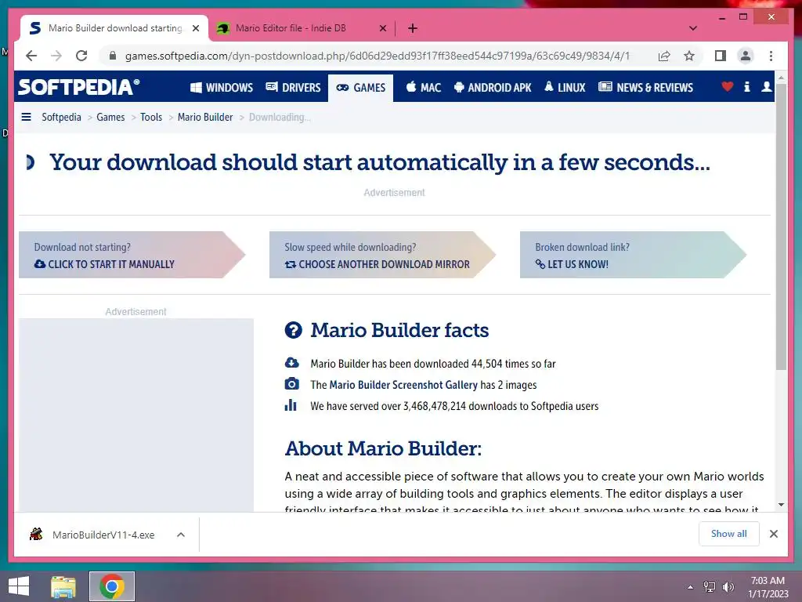Click the Softpedia logo
The height and width of the screenshot is (602, 802).
pos(78,86)
